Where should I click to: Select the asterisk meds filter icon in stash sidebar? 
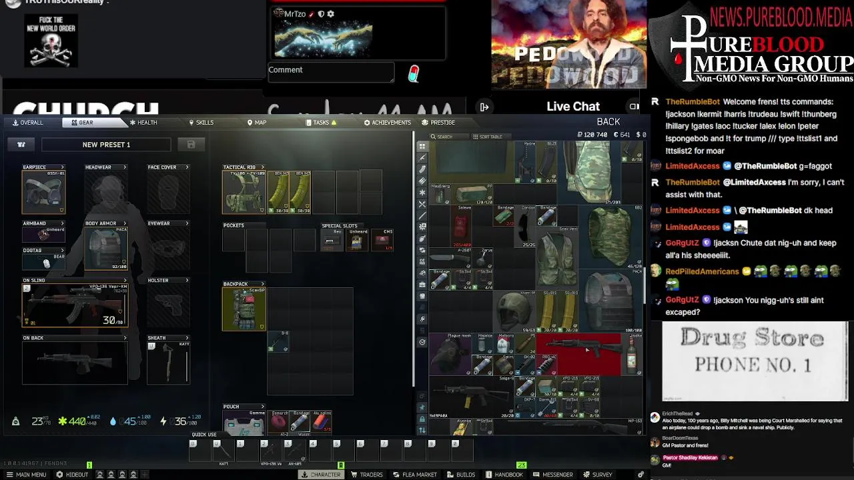click(x=422, y=193)
